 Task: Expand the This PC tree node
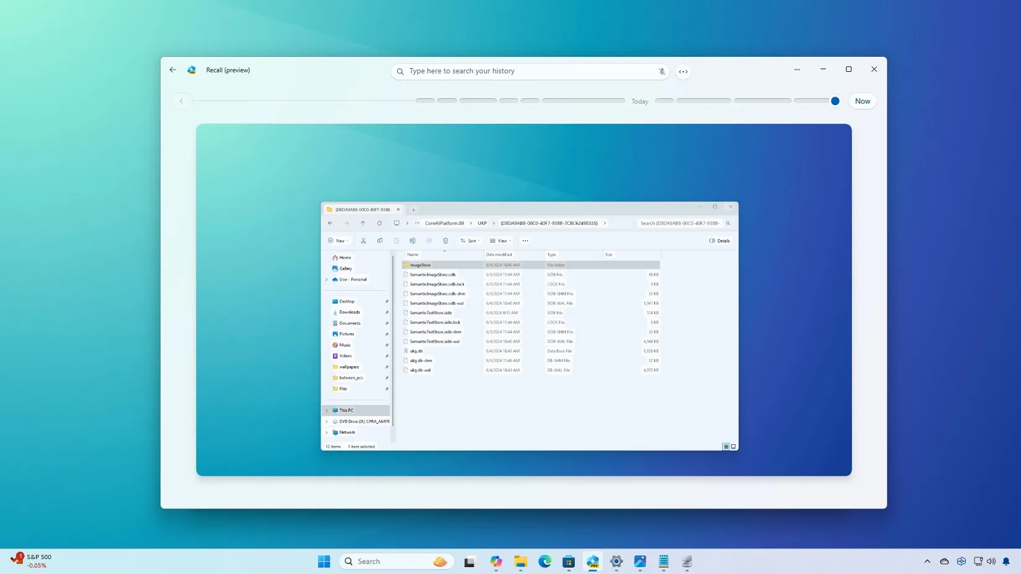[x=327, y=410]
